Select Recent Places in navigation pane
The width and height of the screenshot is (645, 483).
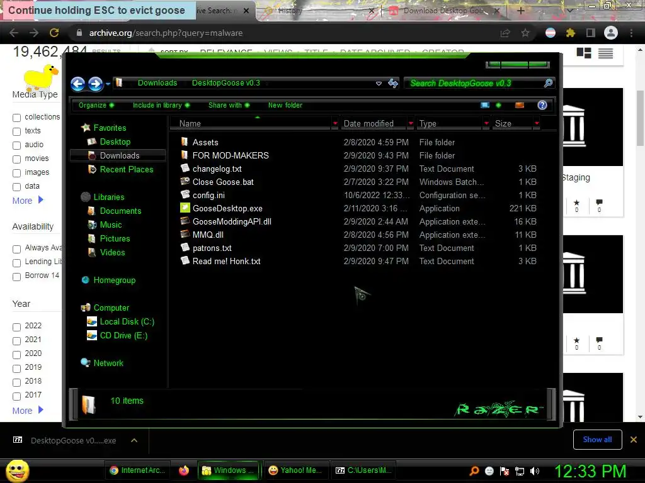(126, 169)
